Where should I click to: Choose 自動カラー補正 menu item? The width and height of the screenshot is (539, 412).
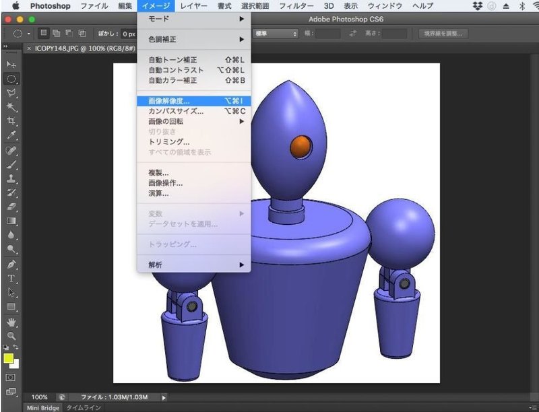pyautogui.click(x=194, y=81)
